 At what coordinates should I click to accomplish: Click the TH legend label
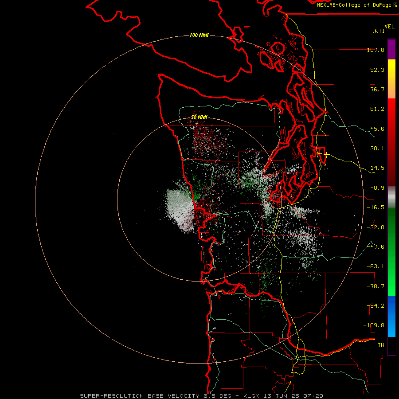click(x=381, y=345)
